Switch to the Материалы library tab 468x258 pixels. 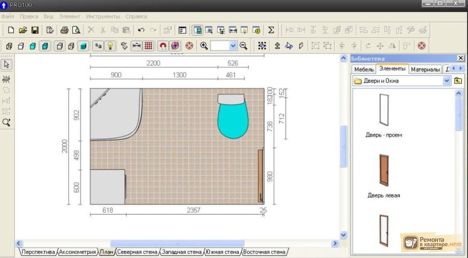click(425, 69)
